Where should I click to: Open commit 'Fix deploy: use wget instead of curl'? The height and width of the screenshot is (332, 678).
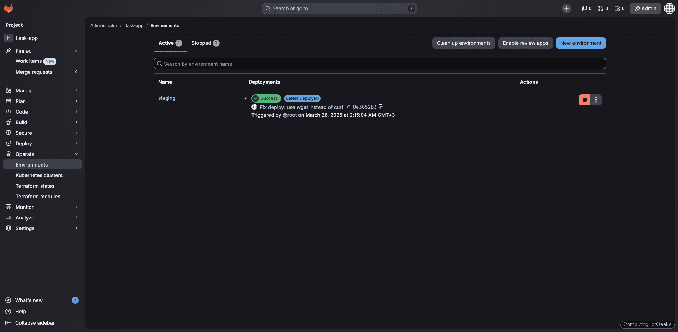301,107
